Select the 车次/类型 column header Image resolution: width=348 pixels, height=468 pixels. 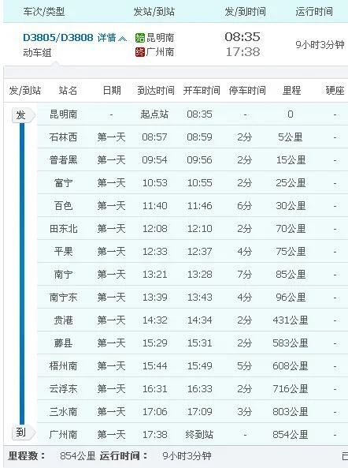pos(44,12)
